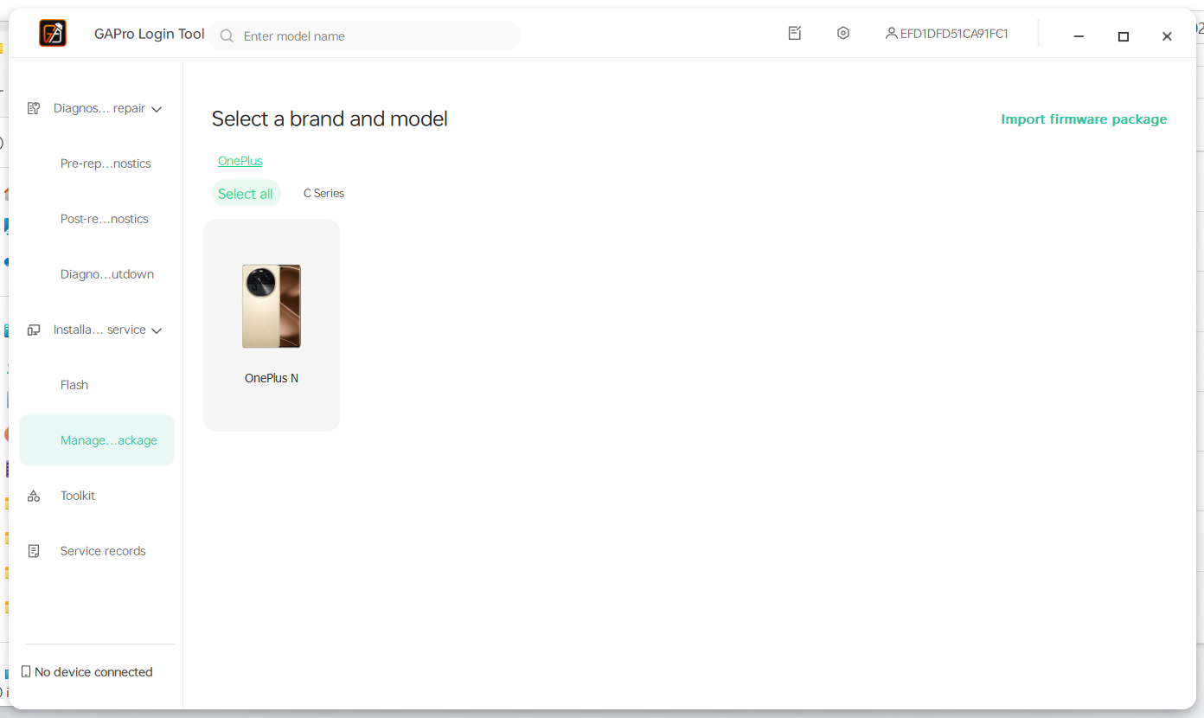
Task: Minimize the GAPro window
Action: coord(1079,36)
